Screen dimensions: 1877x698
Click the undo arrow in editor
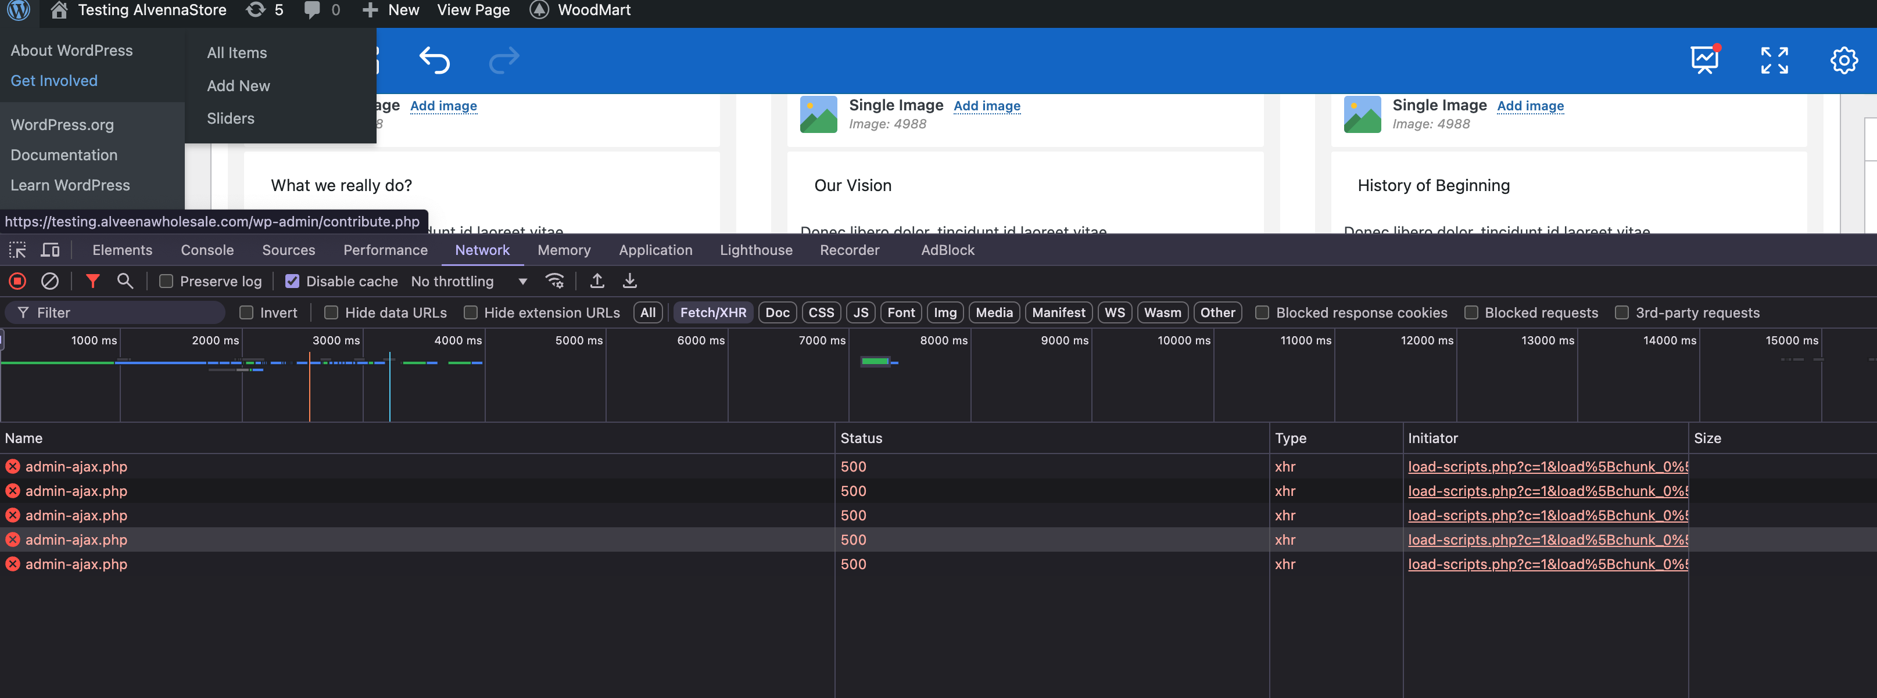pyautogui.click(x=434, y=60)
